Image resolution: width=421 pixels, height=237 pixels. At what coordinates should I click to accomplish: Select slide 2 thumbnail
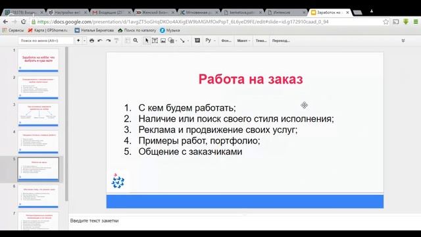click(x=38, y=88)
